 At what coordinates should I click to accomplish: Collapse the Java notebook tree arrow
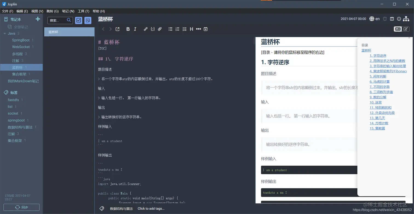tap(5, 34)
